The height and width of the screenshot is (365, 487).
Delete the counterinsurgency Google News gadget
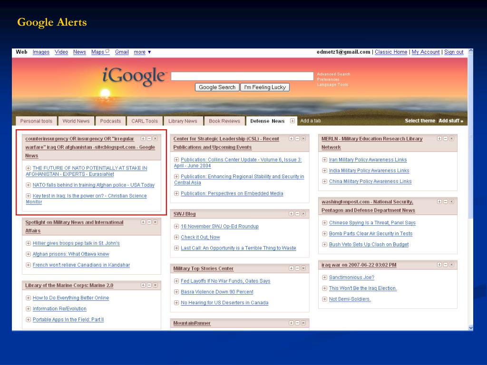click(x=155, y=138)
